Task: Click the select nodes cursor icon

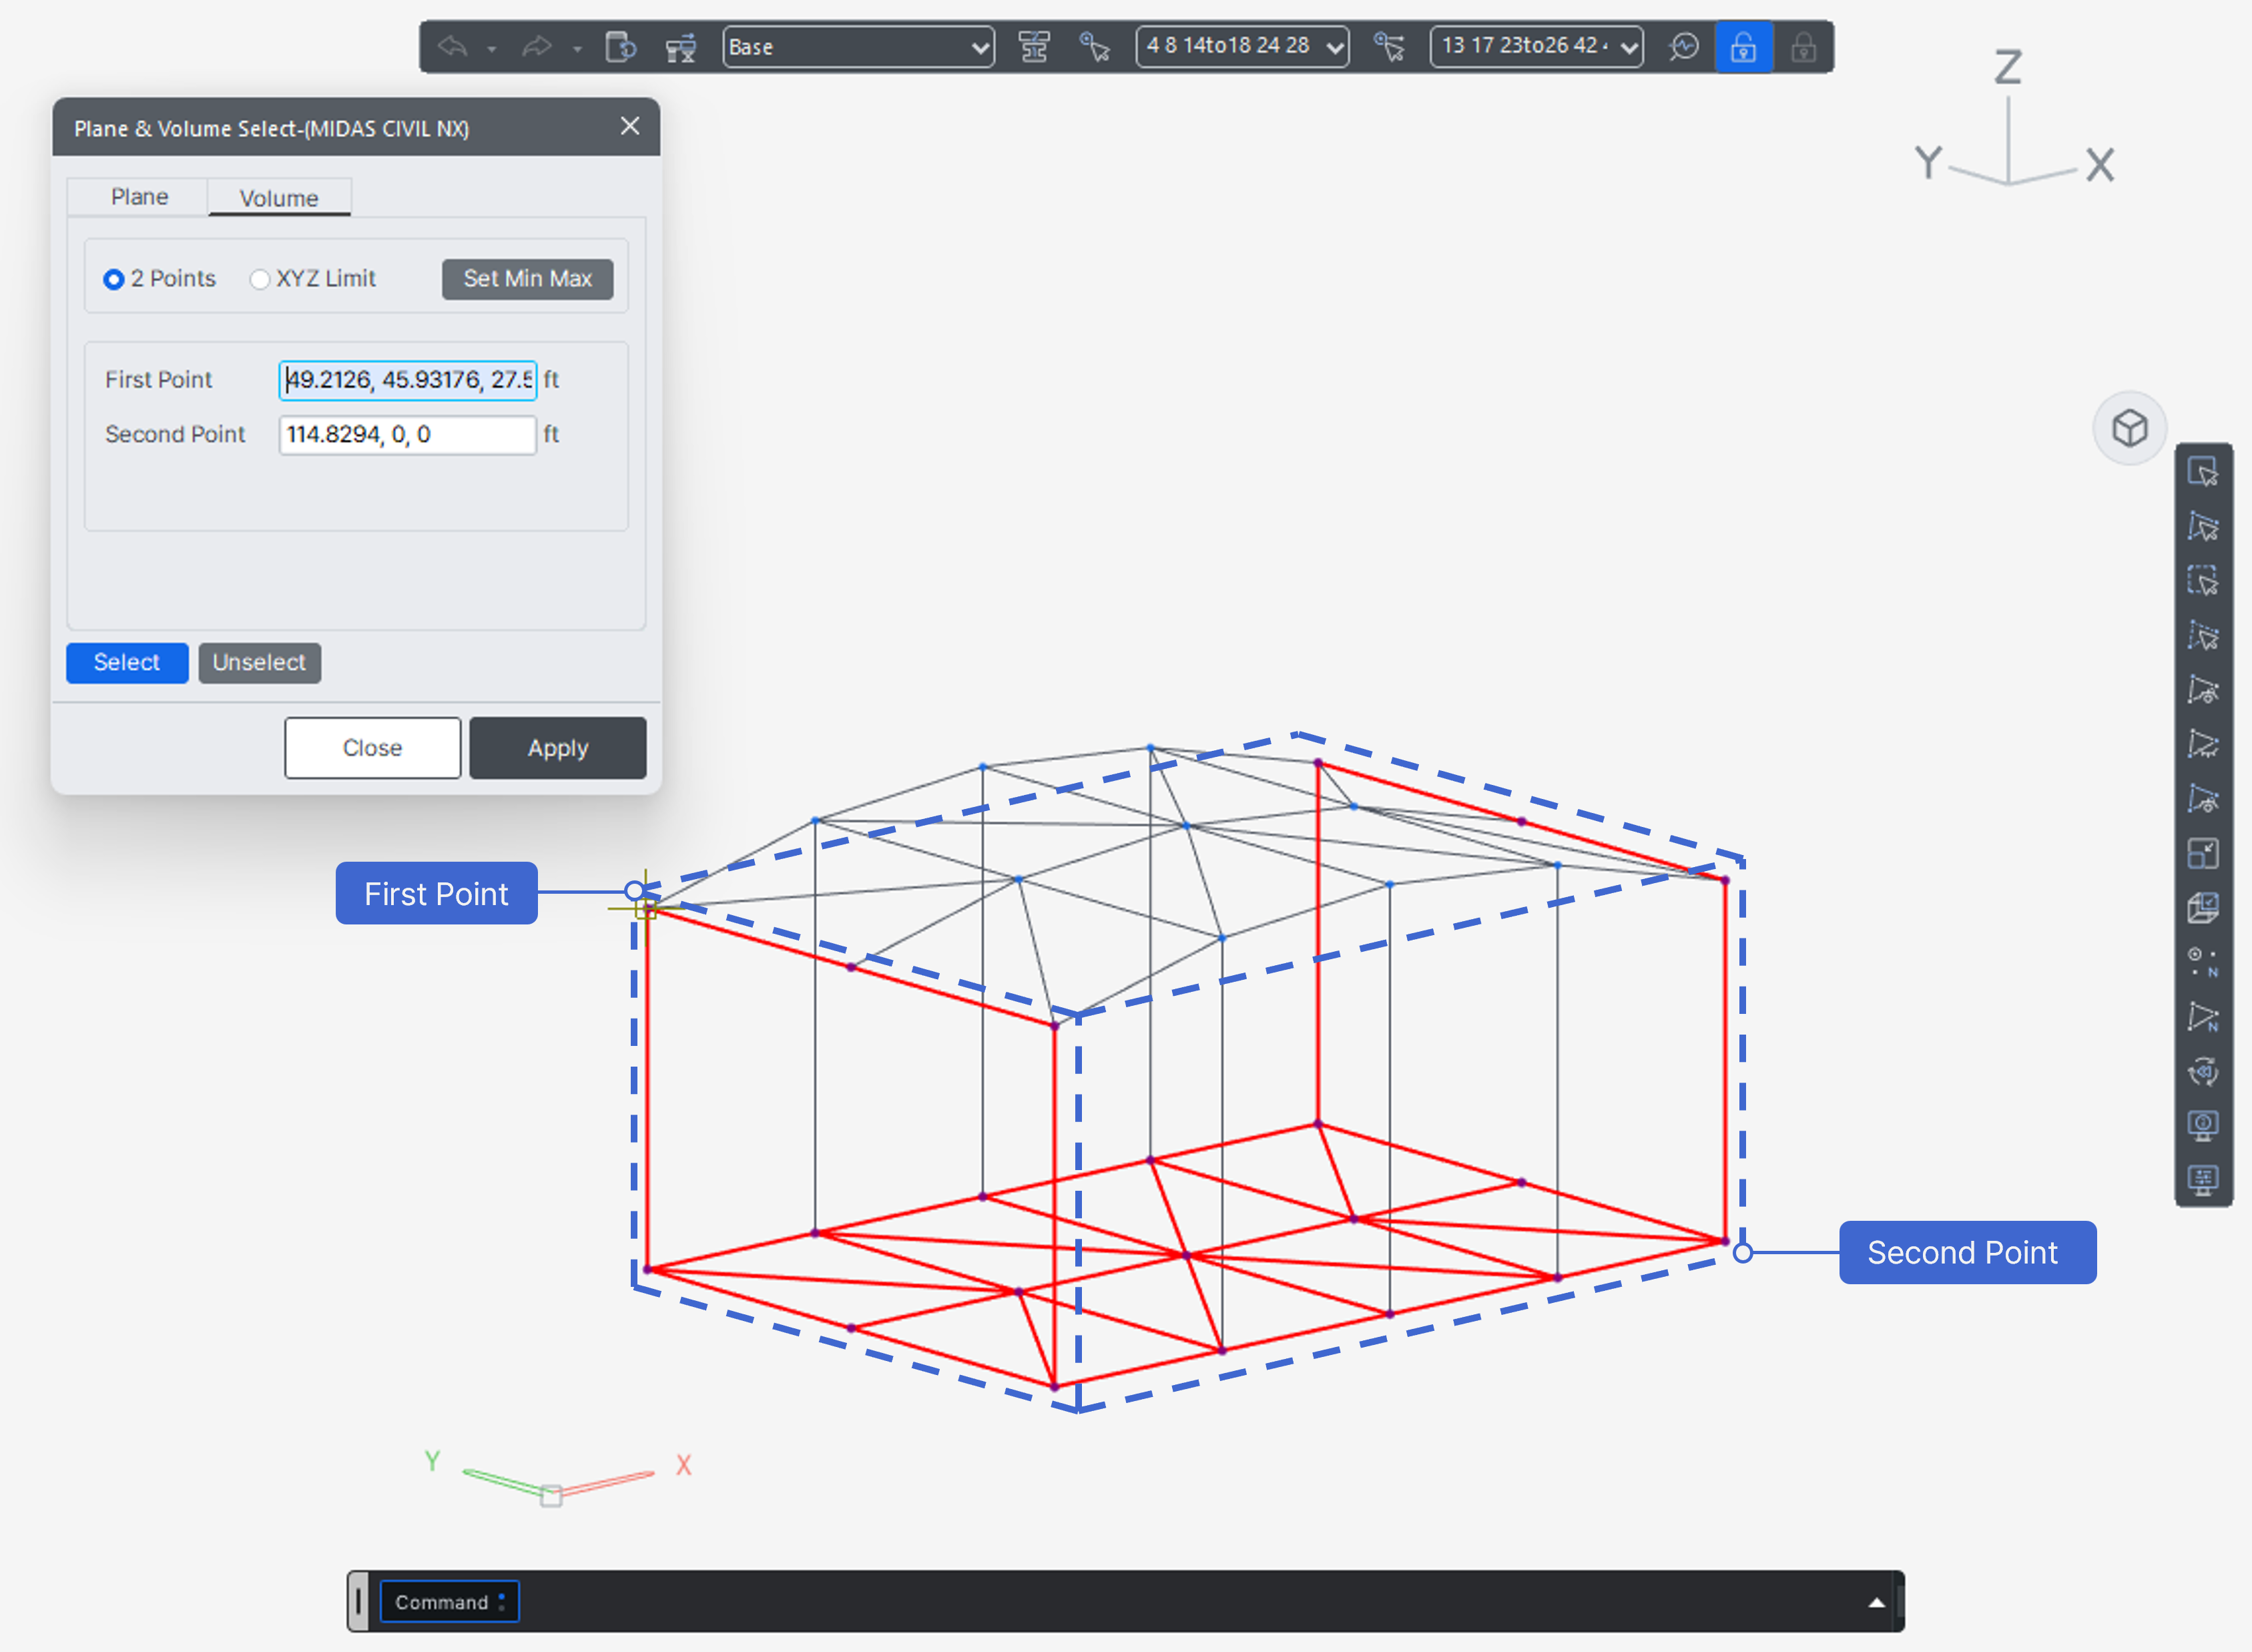Action: click(x=1095, y=47)
